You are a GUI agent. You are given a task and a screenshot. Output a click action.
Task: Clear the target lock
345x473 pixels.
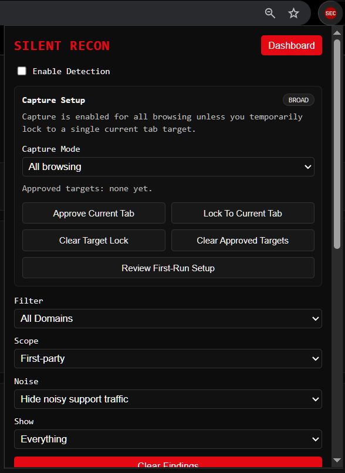(x=94, y=241)
